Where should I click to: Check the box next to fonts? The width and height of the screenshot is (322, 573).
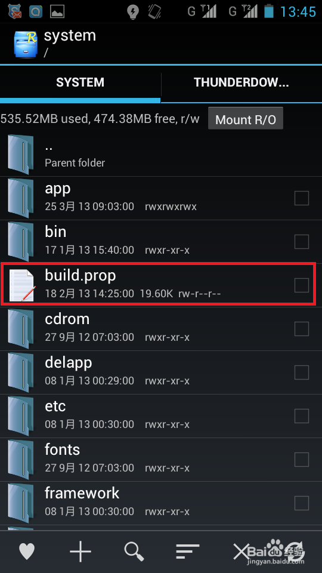302,460
